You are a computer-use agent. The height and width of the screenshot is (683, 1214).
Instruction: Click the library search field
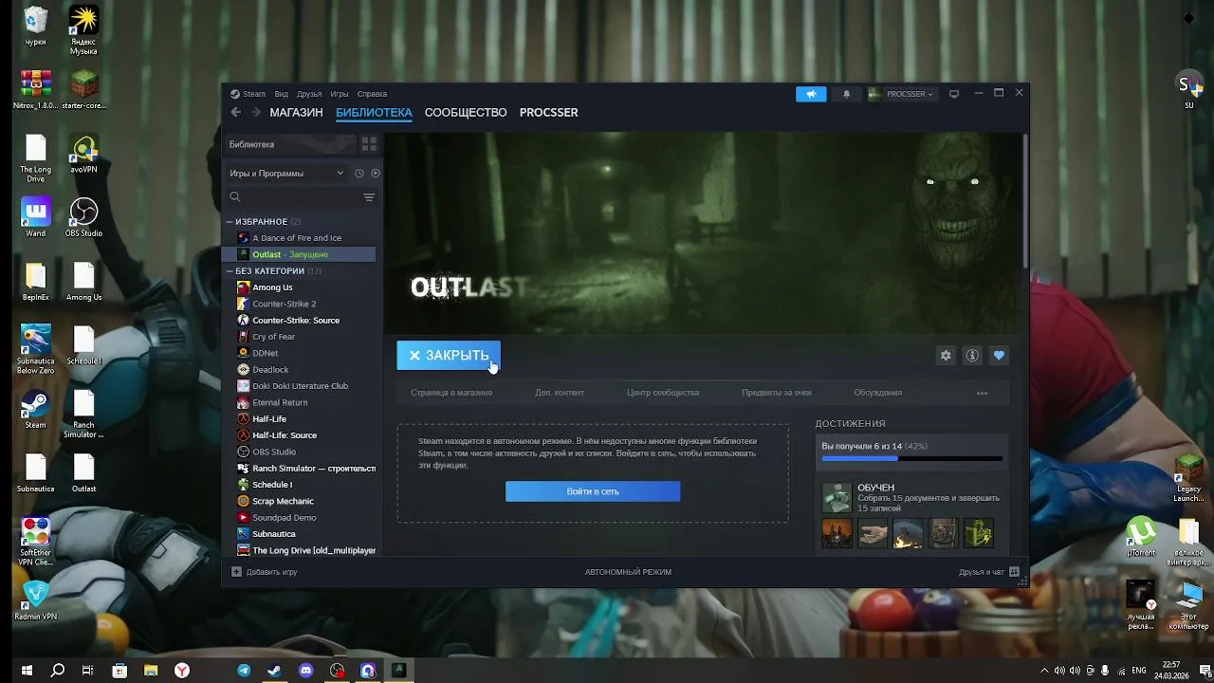point(294,196)
